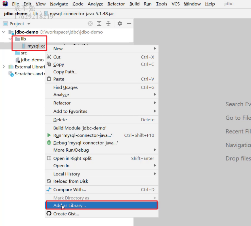
Task: Click Reload from Disk option
Action: pyautogui.click(x=71, y=181)
